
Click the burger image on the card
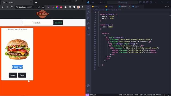click(x=17, y=49)
